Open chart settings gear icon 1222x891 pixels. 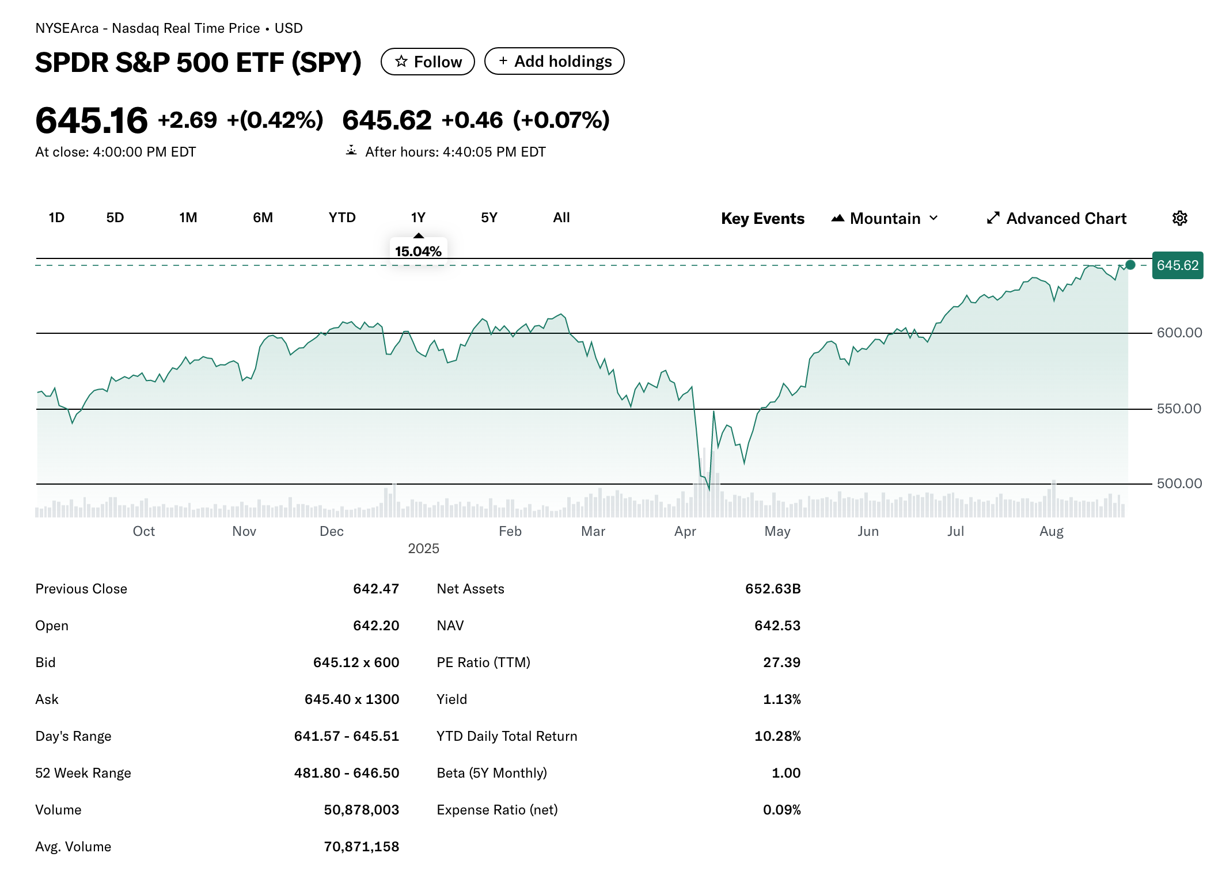[1179, 218]
